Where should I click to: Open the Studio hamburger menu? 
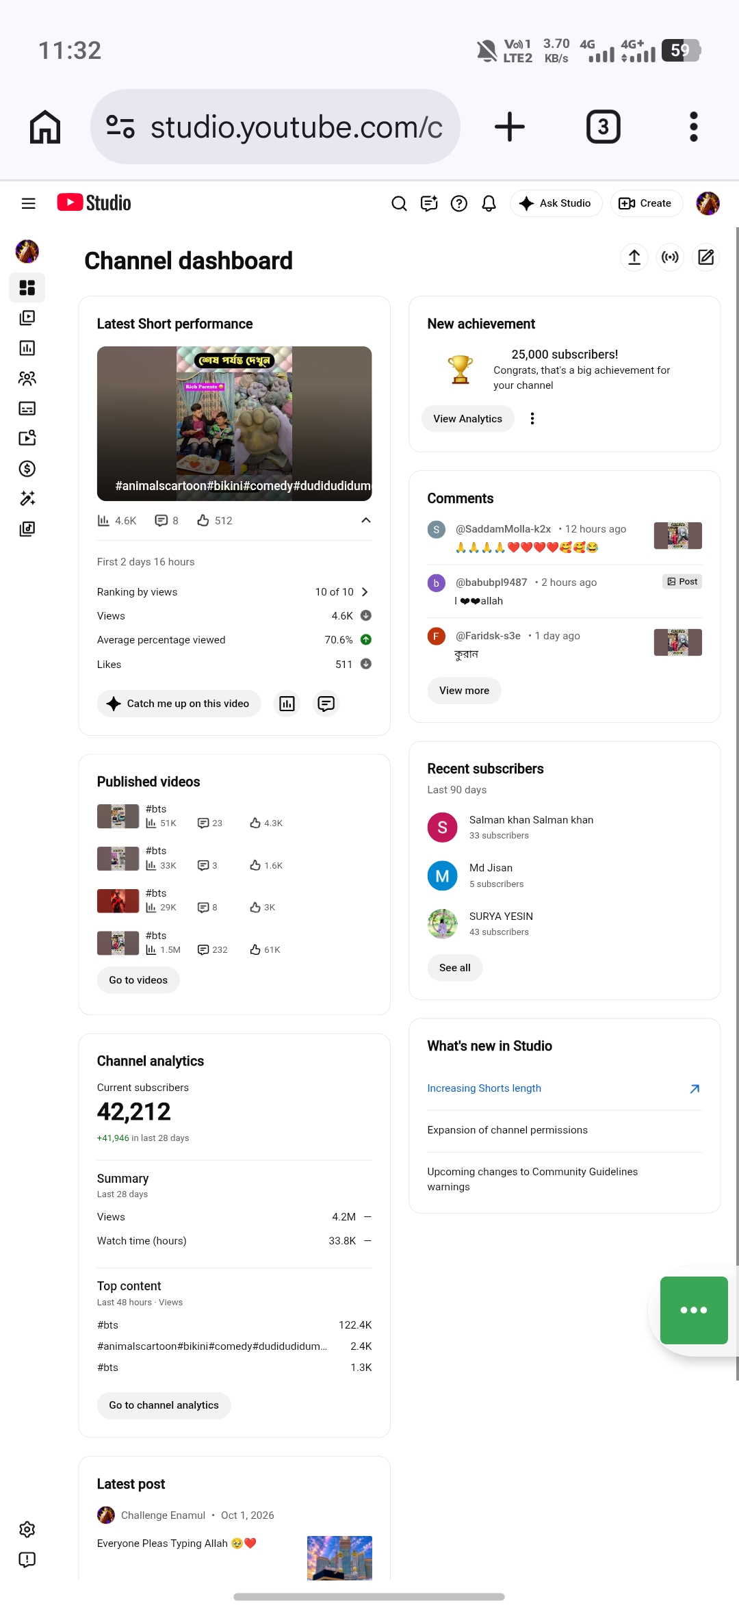[28, 203]
